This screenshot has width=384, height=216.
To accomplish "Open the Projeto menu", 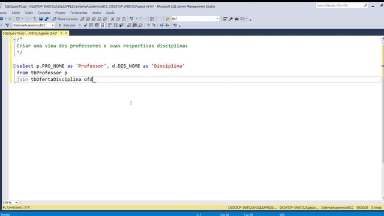I will coord(60,13).
